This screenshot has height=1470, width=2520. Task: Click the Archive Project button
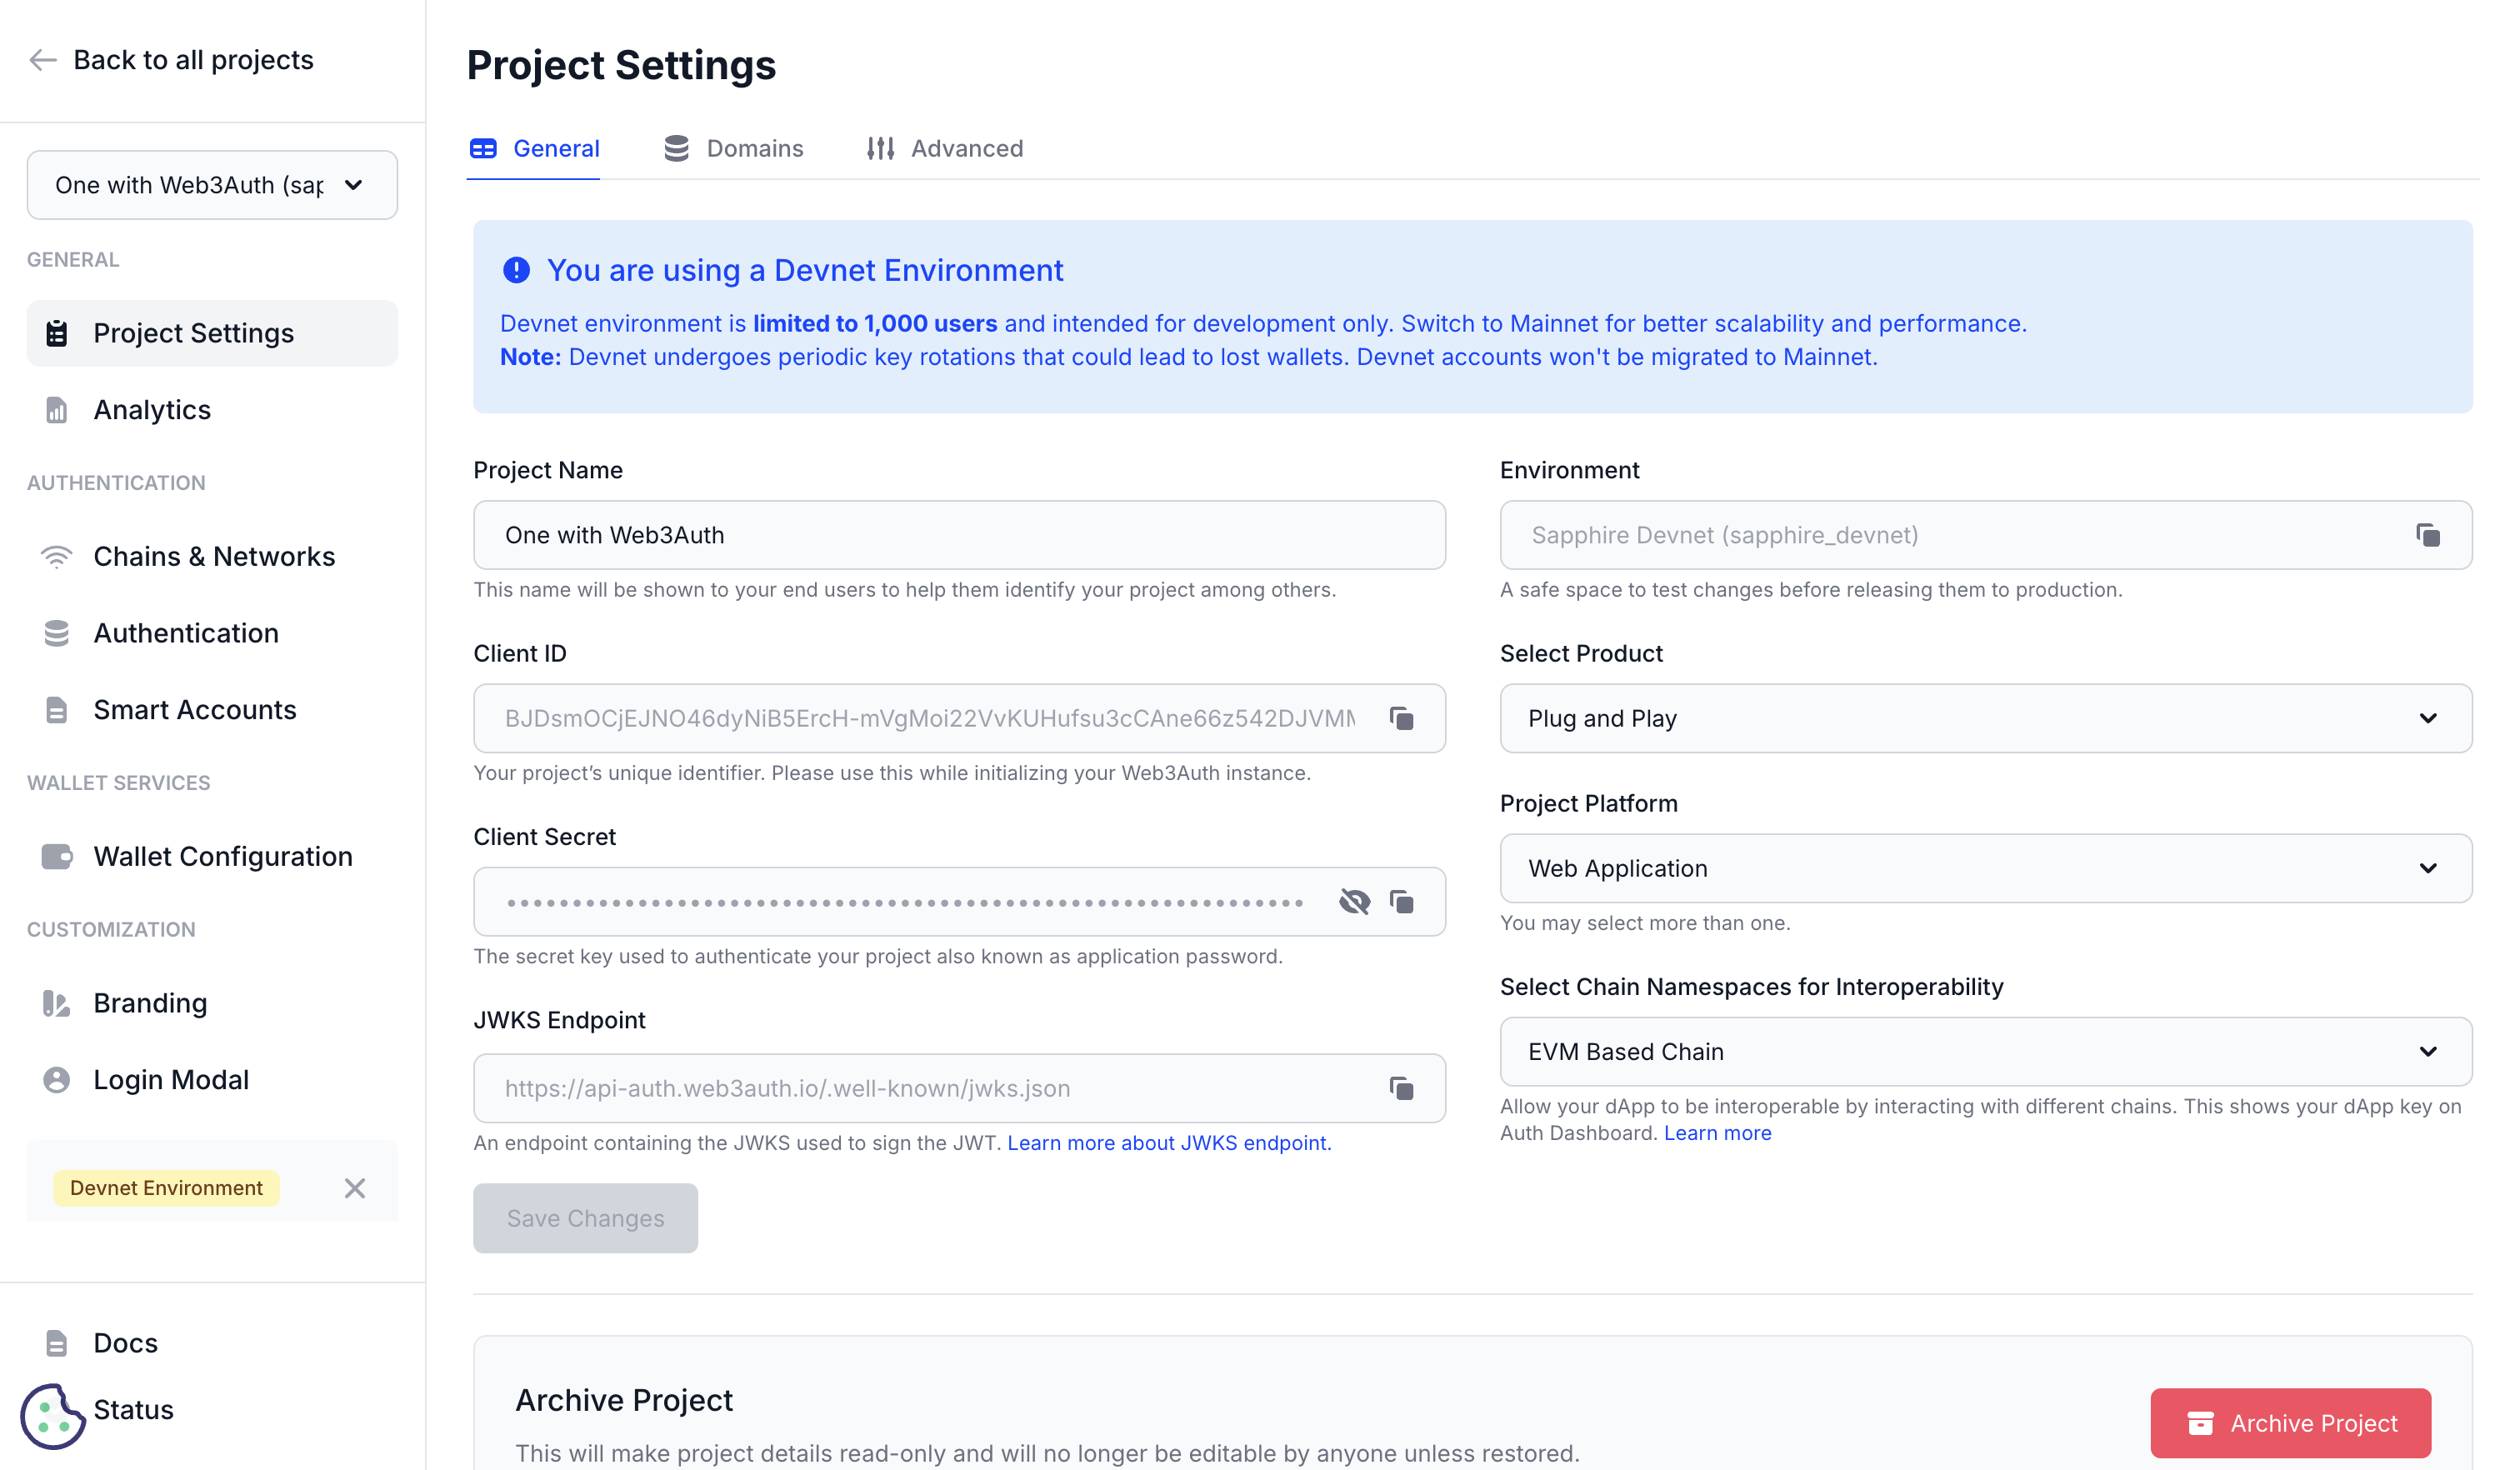(x=2290, y=1423)
